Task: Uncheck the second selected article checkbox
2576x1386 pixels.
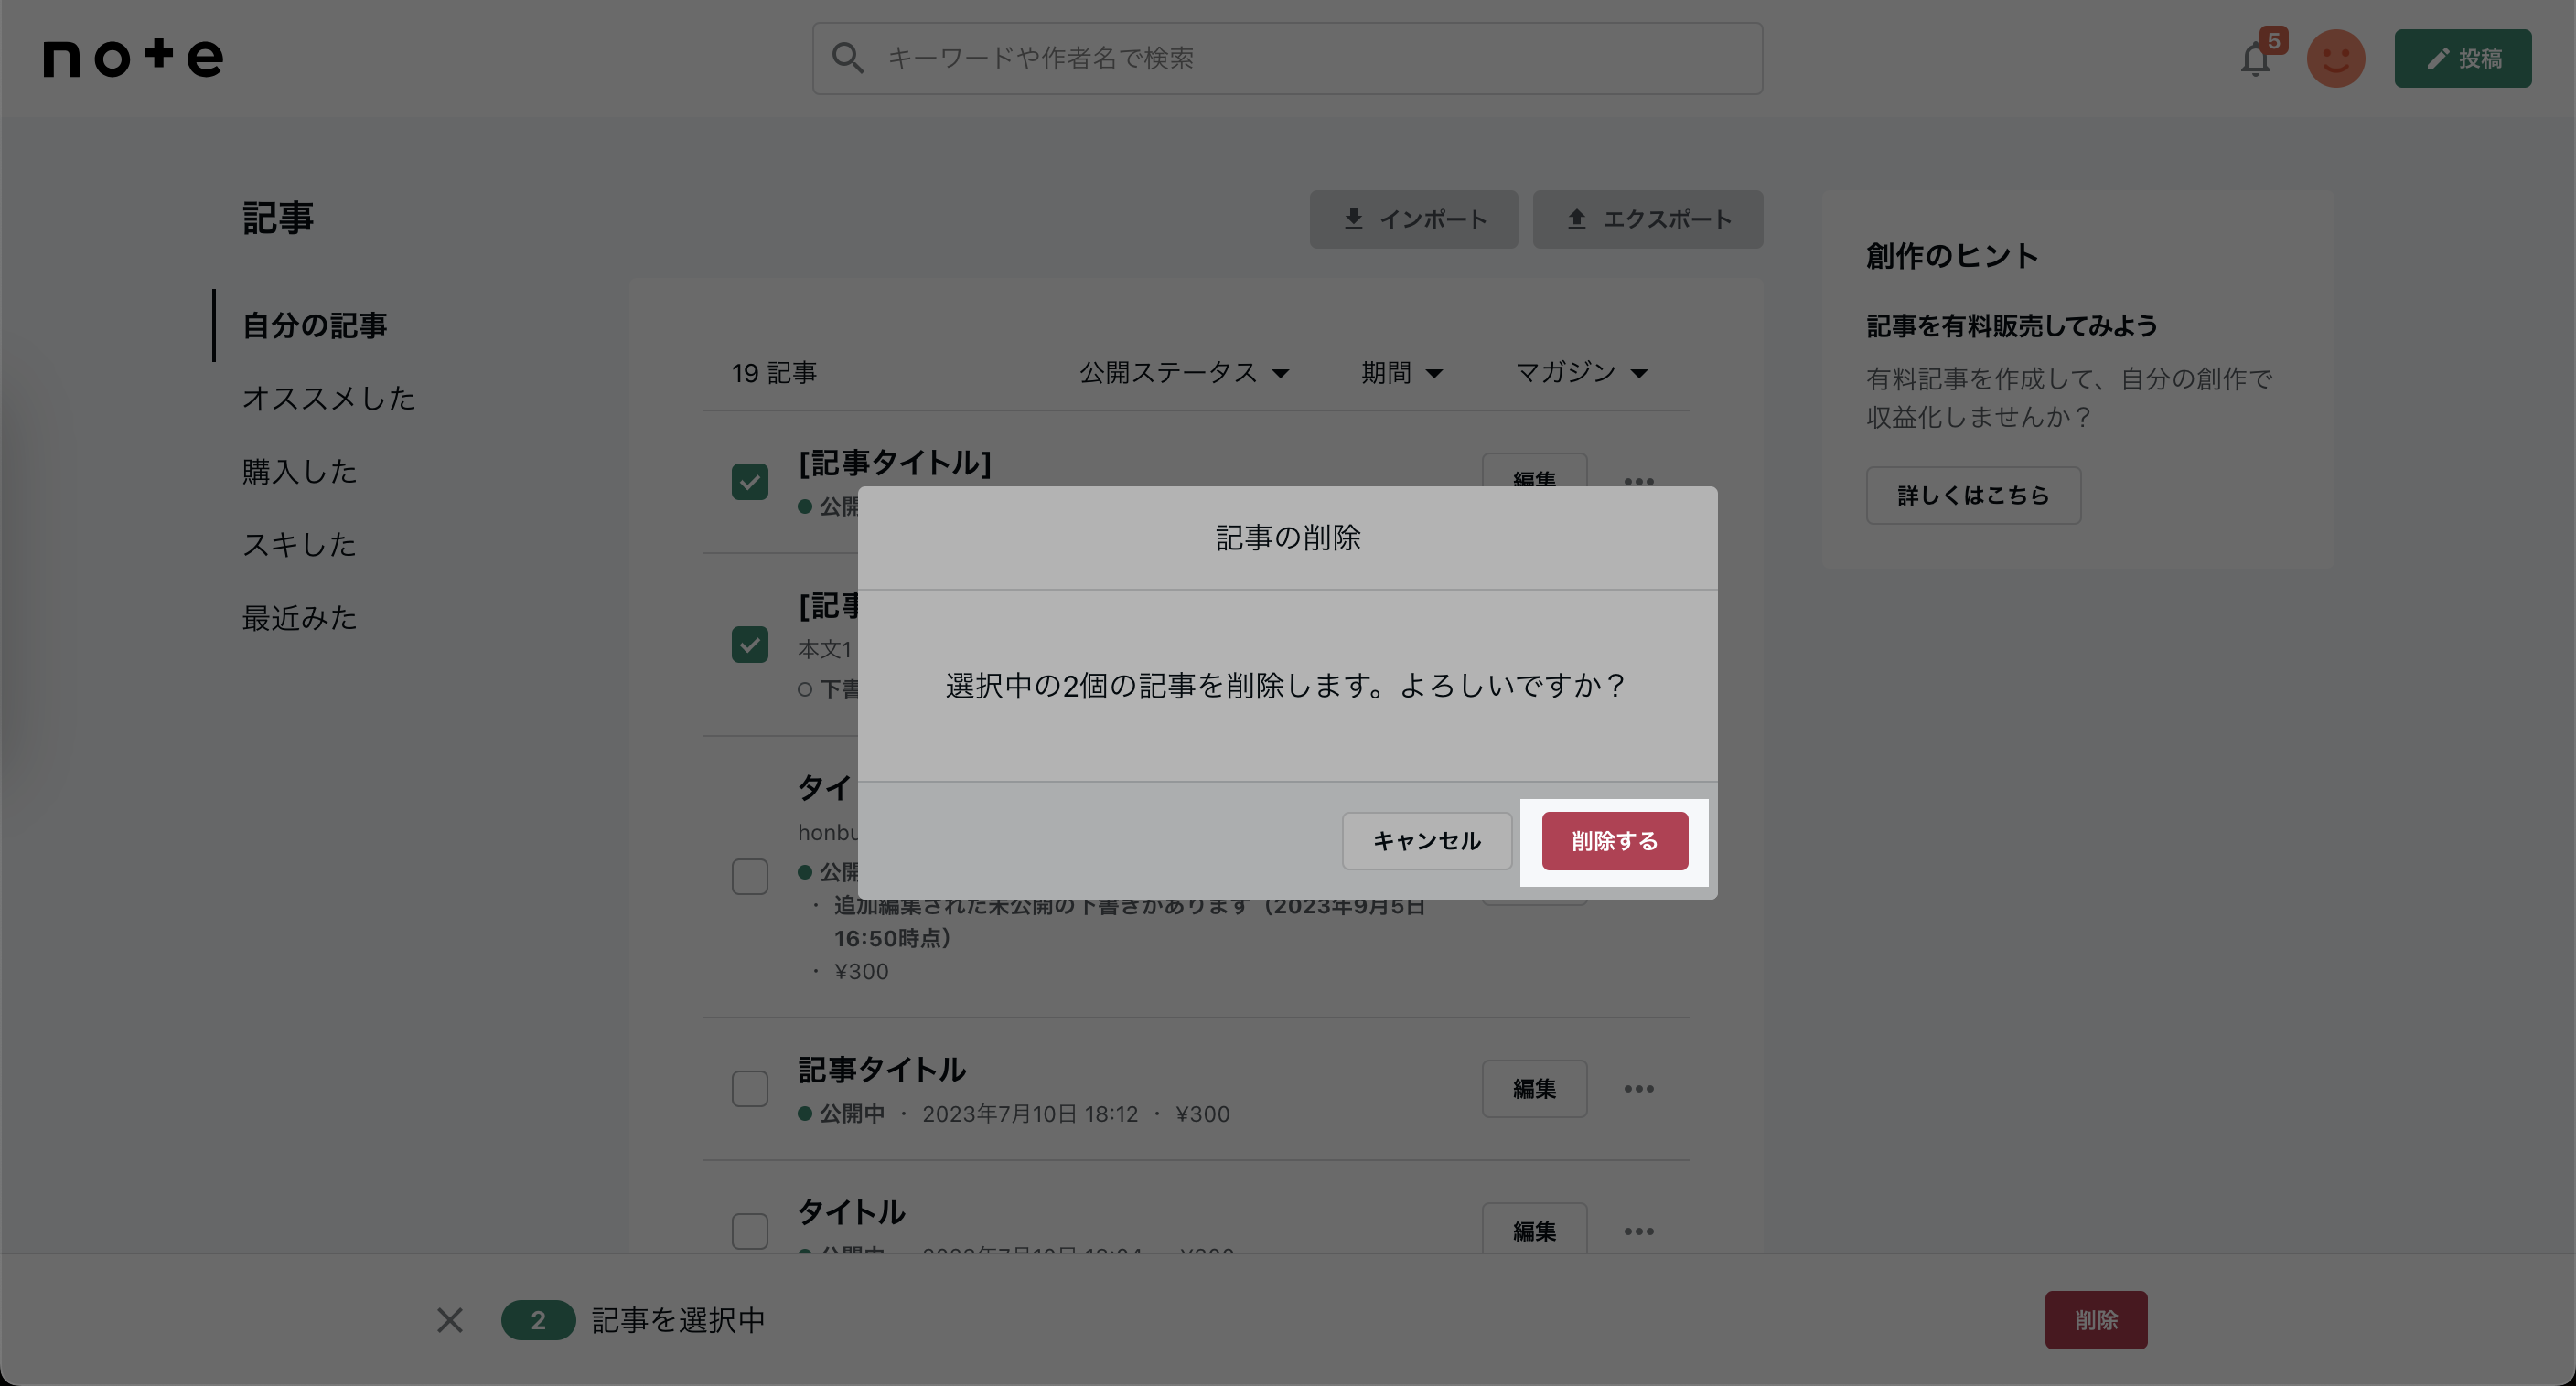Action: pos(750,645)
